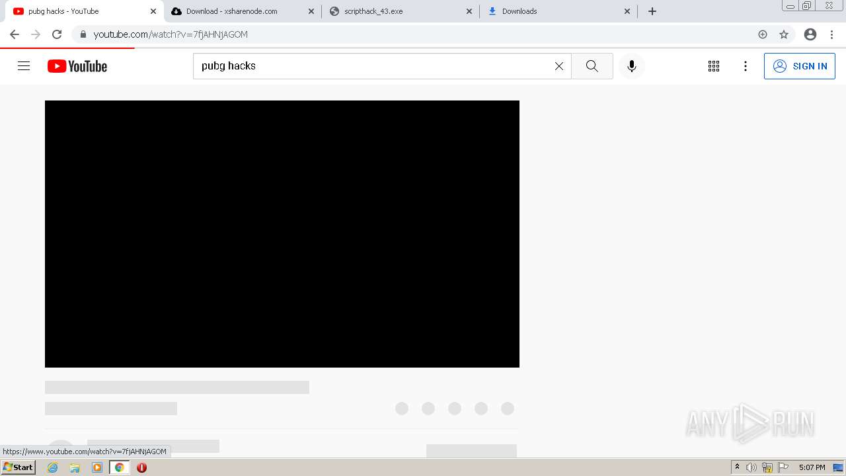846x476 pixels.
Task: Go to YouTube home via logo
Action: (x=77, y=66)
